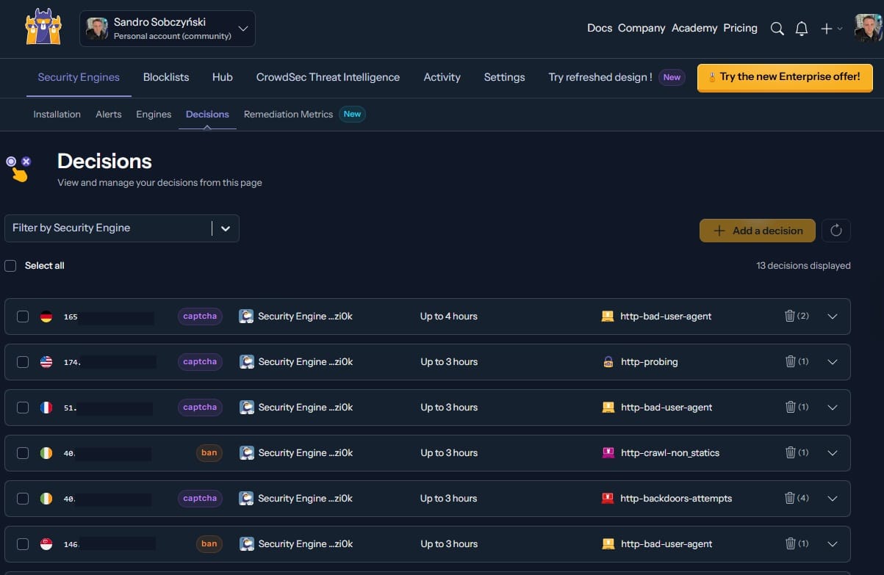This screenshot has width=884, height=575.
Task: Expand the 165 decision row chevron
Action: (x=833, y=317)
